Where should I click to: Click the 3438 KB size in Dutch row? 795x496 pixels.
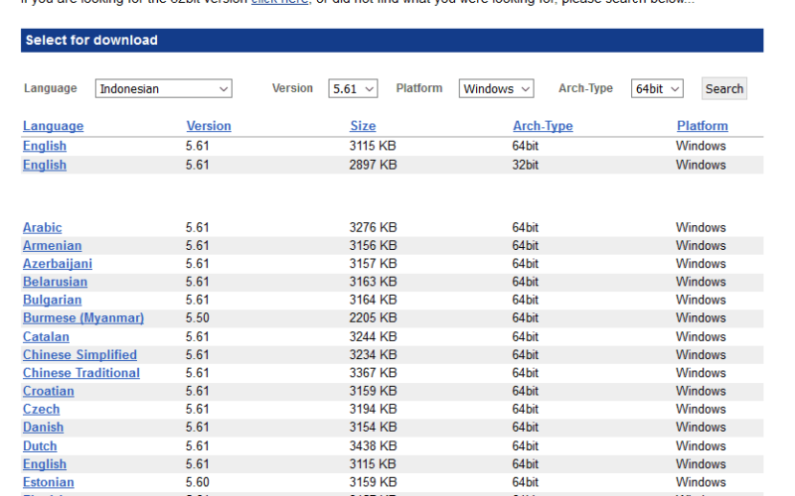tap(373, 446)
